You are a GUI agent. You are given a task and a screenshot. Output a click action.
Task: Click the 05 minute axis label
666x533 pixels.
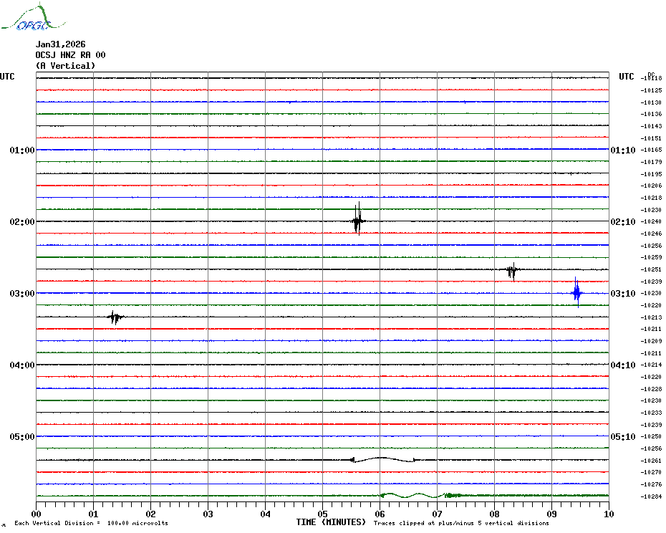click(x=323, y=514)
